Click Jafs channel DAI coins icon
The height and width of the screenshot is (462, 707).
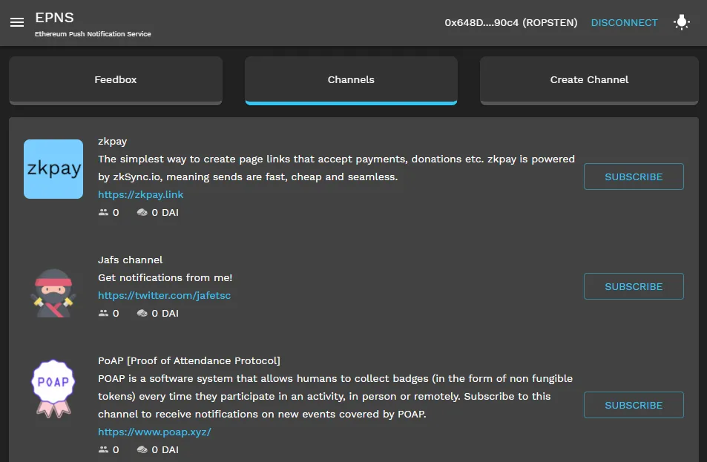[142, 314]
